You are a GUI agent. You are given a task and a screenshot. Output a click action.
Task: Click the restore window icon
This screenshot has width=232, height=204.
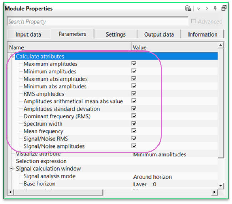(x=224, y=8)
